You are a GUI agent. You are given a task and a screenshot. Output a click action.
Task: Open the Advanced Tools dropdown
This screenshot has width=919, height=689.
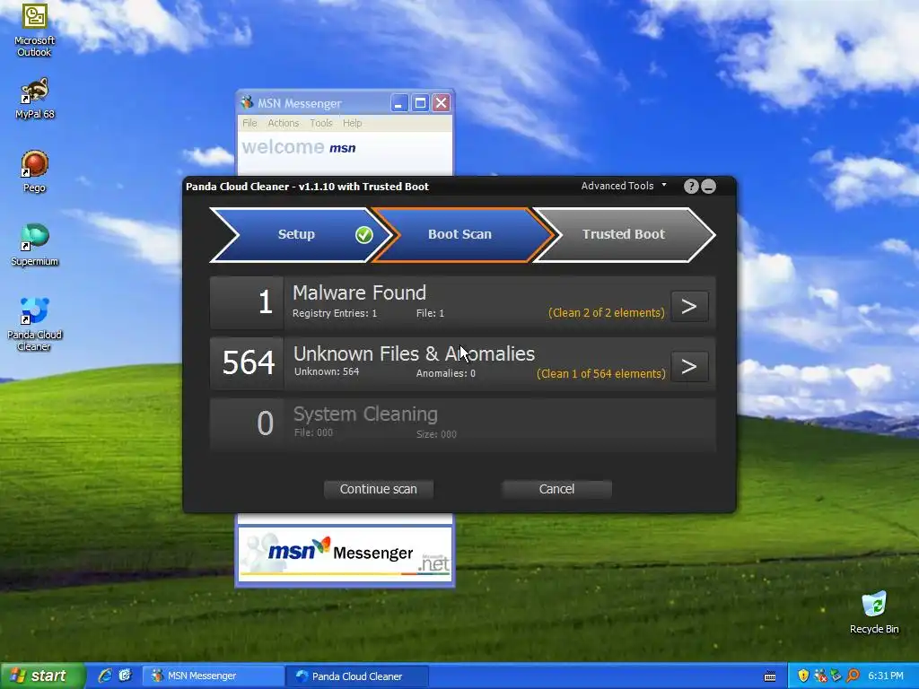(x=624, y=186)
